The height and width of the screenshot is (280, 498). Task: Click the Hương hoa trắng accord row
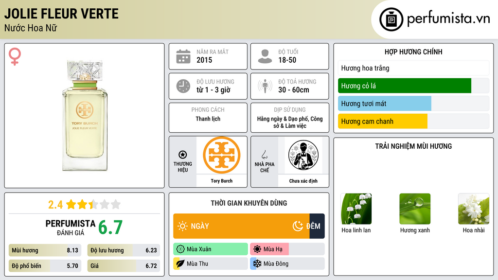pos(413,68)
